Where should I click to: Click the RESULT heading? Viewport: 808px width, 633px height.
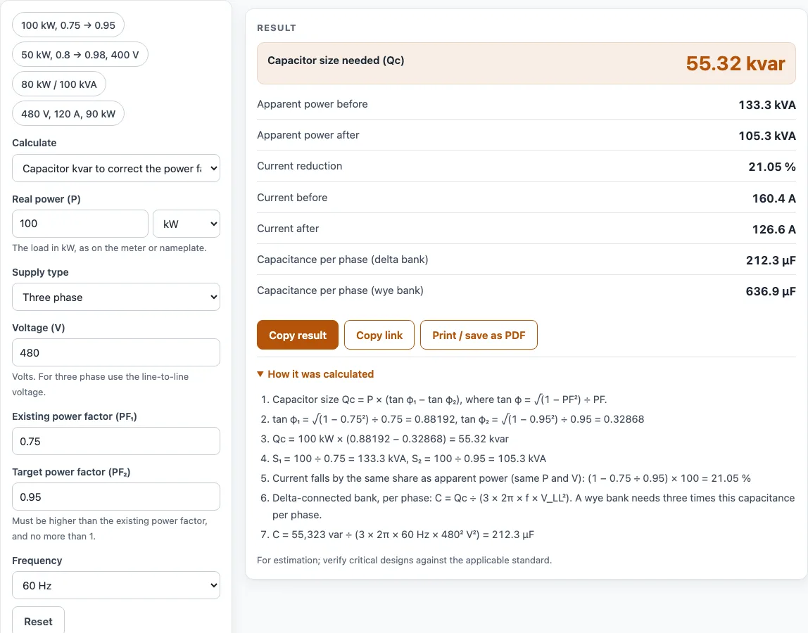276,28
